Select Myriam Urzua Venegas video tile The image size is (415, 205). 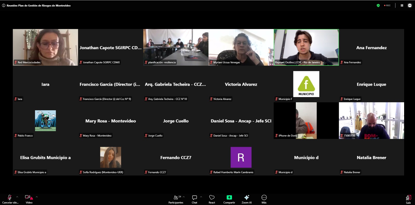241,47
